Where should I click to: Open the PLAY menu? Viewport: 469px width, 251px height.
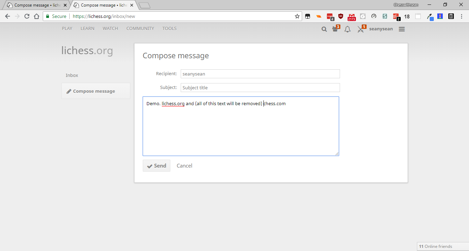[67, 29]
